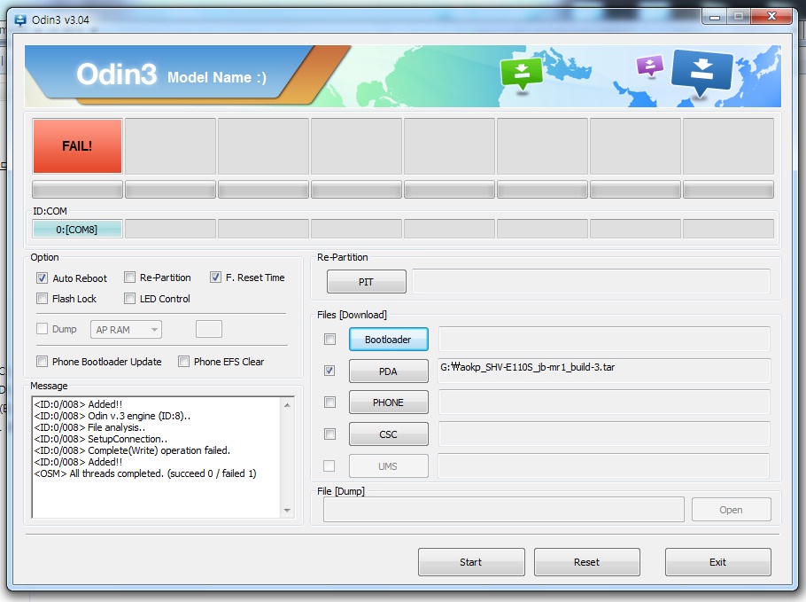The image size is (806, 602).
Task: Click the Odin3 title bar app icon
Action: click(20, 20)
